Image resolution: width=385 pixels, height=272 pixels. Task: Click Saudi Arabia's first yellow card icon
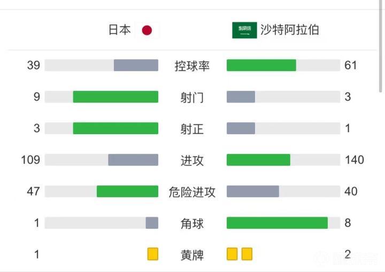coord(232,254)
